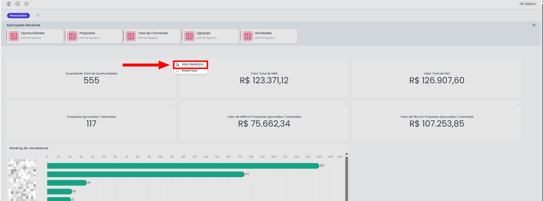The image size is (543, 201).
Task: Open Ranking de Vendedores options menu
Action: tap(344, 148)
